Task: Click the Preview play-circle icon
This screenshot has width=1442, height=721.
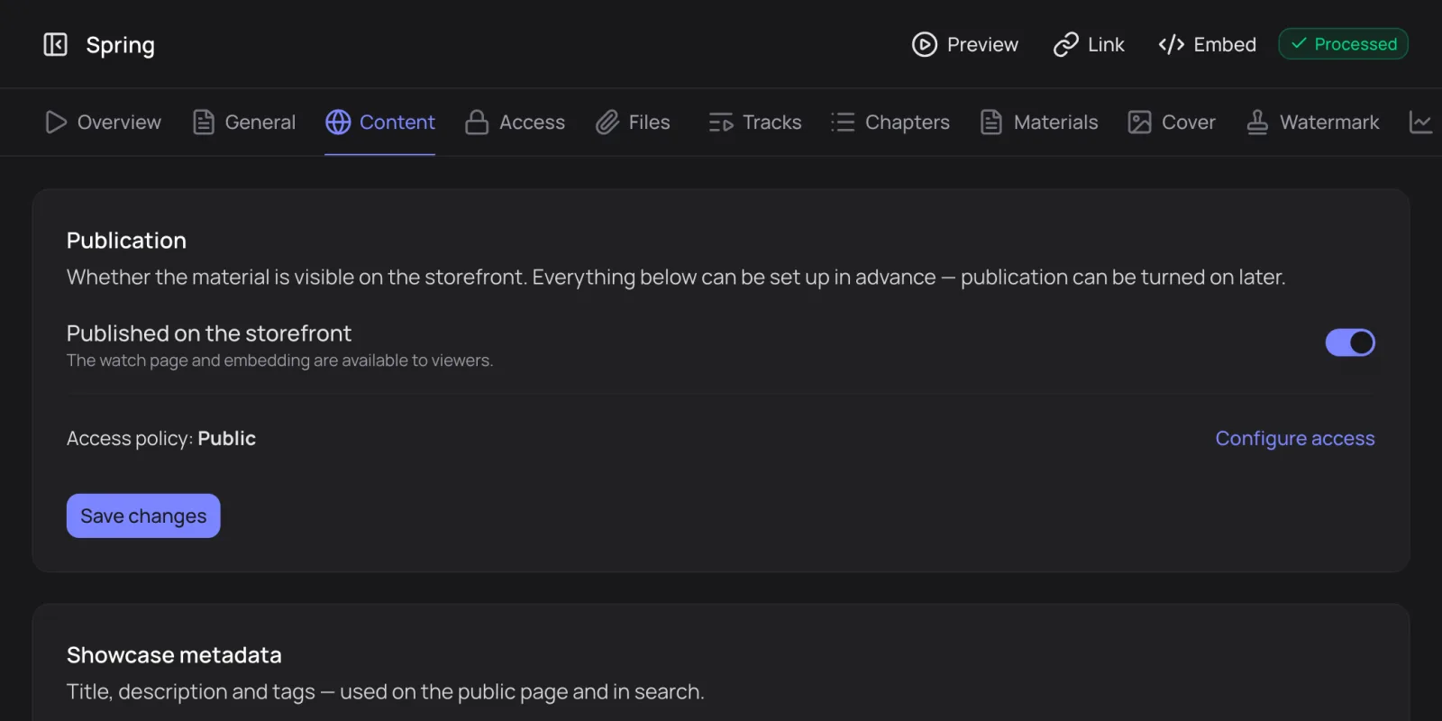Action: (x=925, y=44)
